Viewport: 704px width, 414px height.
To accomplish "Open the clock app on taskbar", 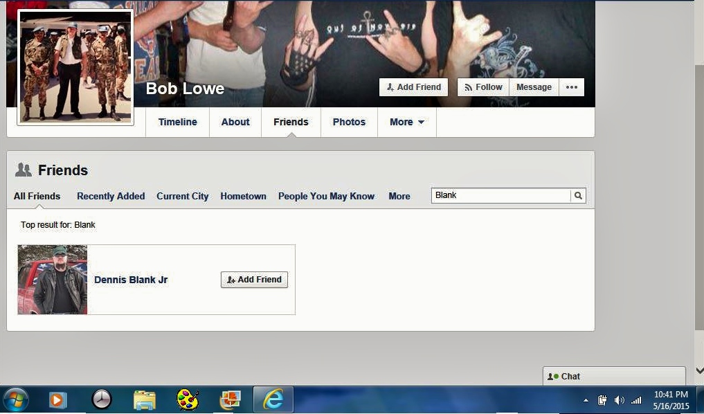I will 102,399.
